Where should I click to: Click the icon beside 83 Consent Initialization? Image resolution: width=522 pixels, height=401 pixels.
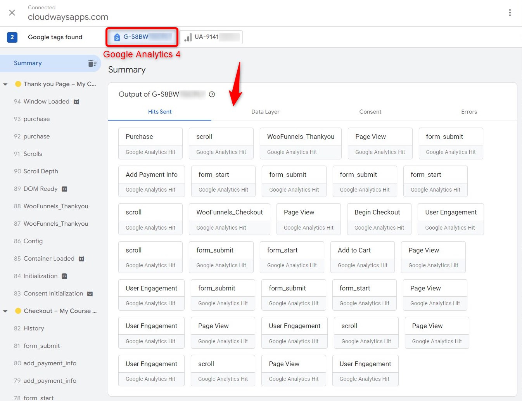tap(90, 294)
